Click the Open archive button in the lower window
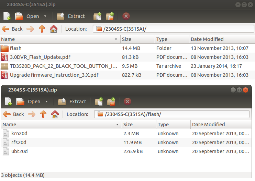This screenshot has width=255, height=181. (x=29, y=102)
